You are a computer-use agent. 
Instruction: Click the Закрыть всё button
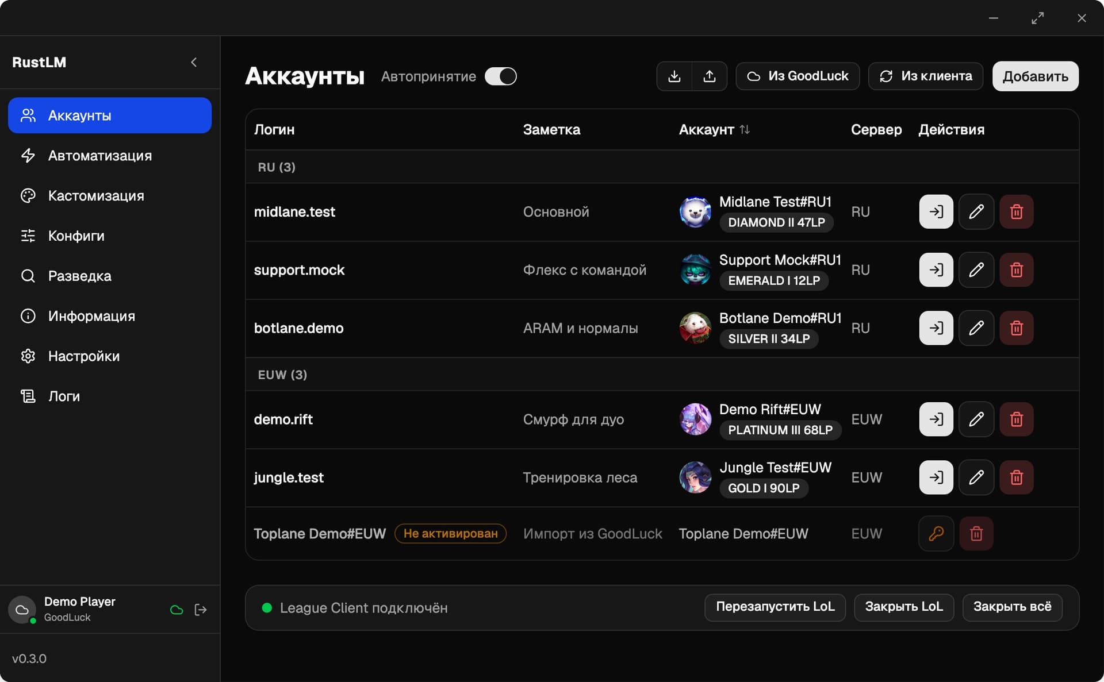pyautogui.click(x=1012, y=607)
